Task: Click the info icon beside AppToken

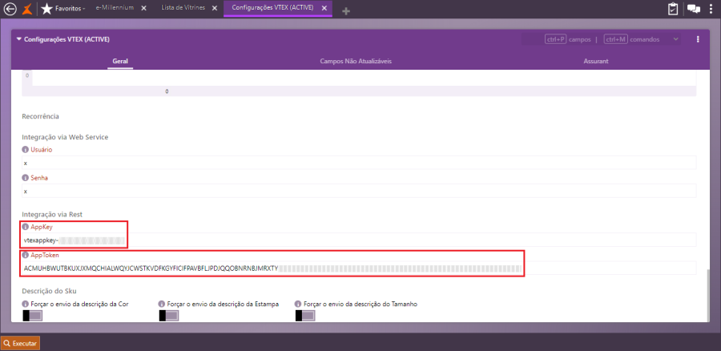Action: click(26, 255)
